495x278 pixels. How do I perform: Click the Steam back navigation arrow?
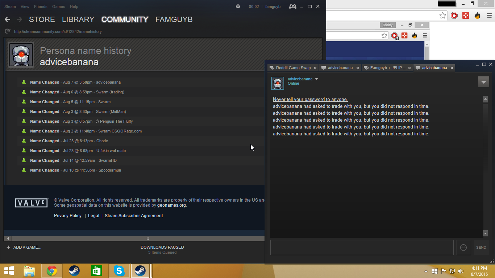(7, 20)
